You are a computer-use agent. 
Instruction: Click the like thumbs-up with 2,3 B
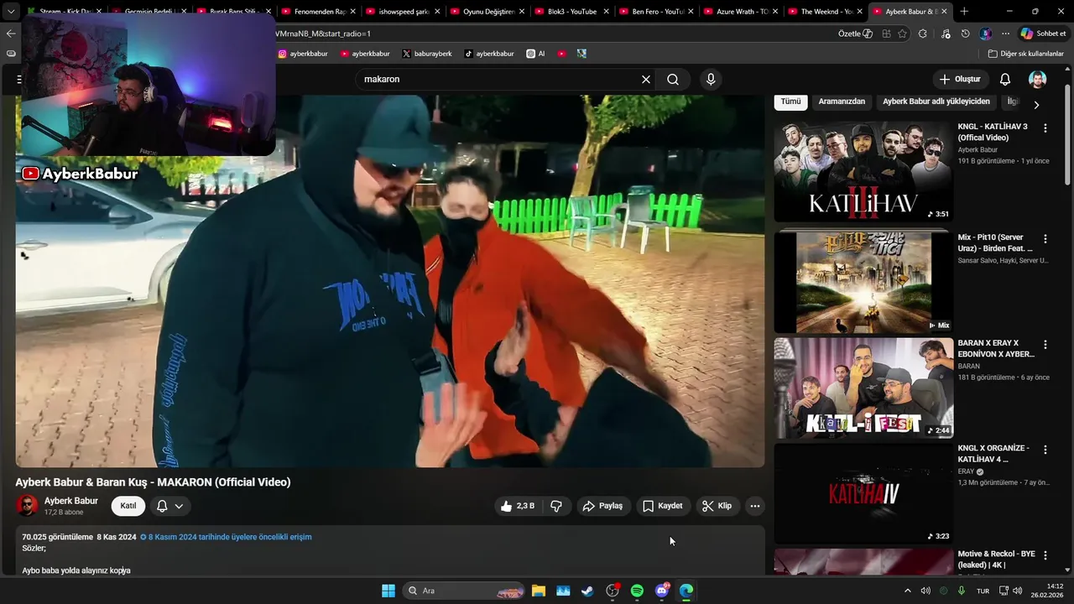[x=519, y=506]
